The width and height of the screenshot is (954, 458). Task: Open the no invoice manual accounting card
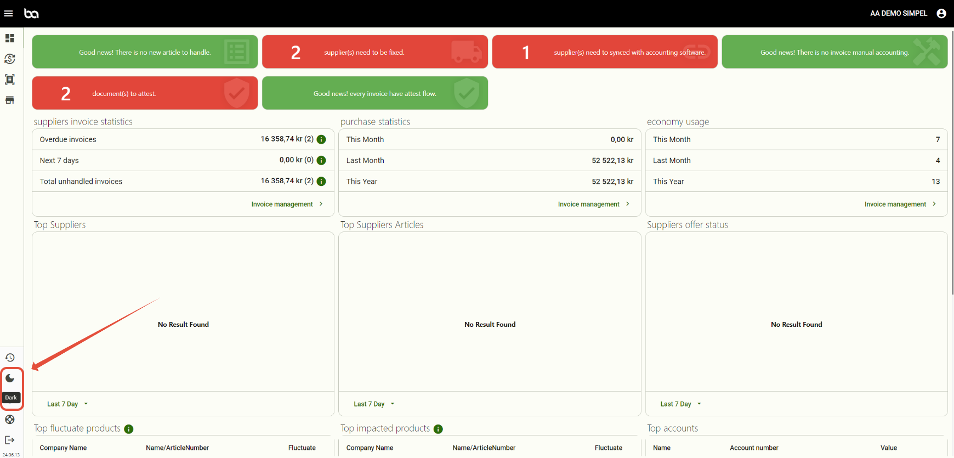coord(834,52)
